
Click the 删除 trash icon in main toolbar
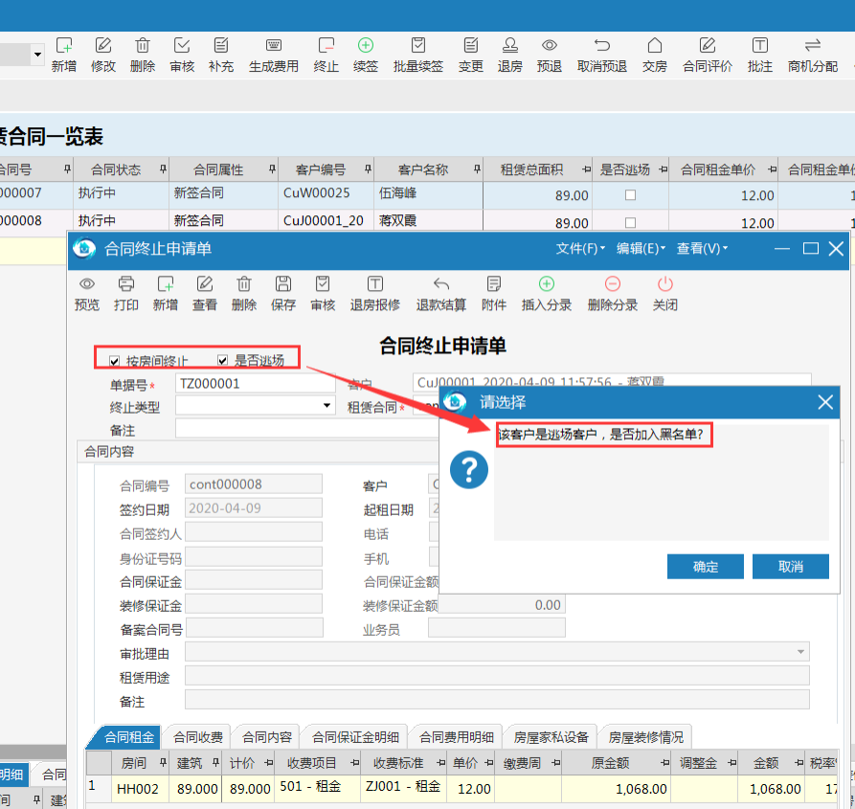[x=143, y=45]
